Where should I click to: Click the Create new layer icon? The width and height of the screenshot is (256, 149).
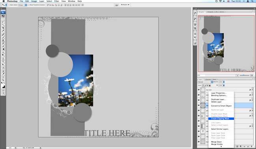tap(248, 147)
